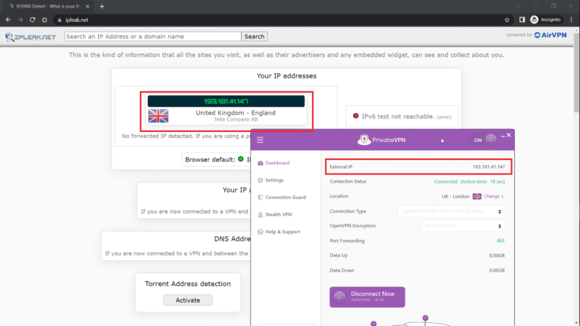Click the Settings gear icon in sidebar
Viewport: 580px width, 326px height.
260,180
